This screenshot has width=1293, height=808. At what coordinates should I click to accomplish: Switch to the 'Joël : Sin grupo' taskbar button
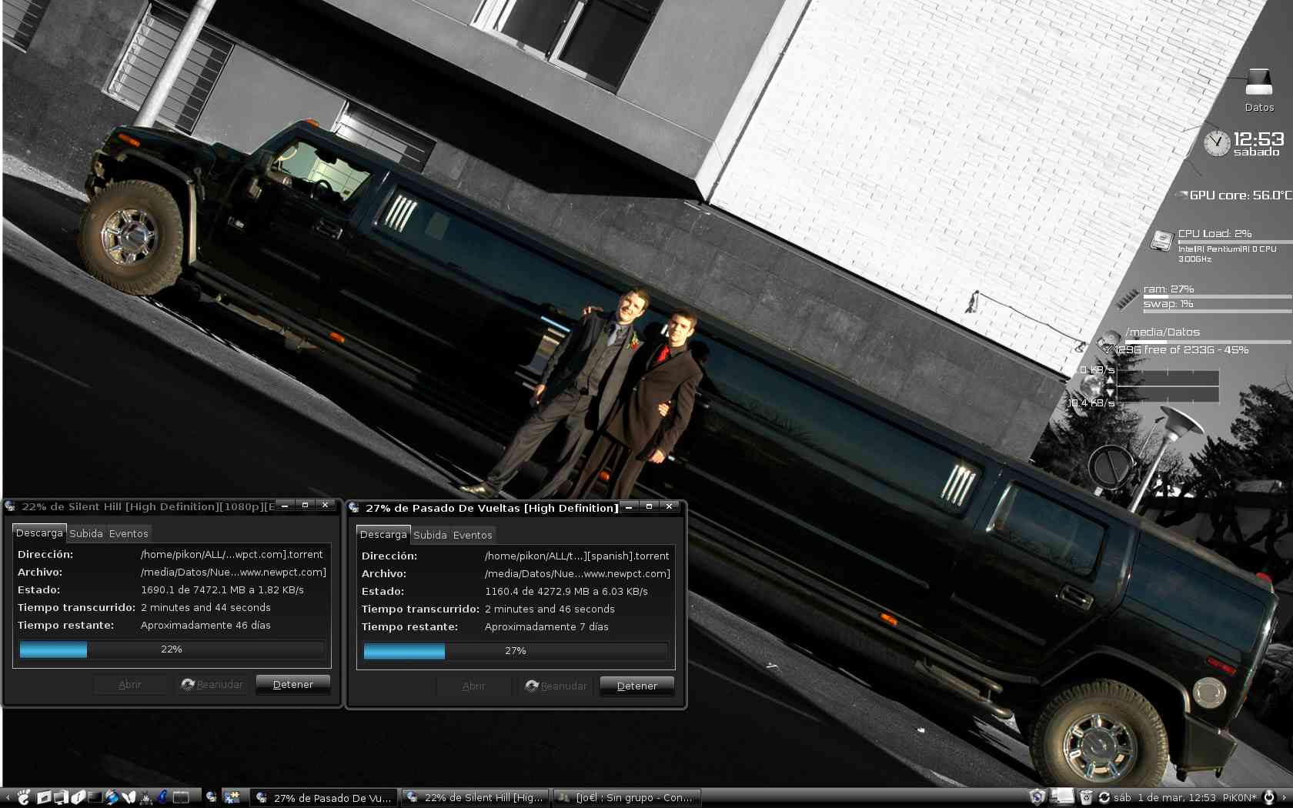click(627, 797)
